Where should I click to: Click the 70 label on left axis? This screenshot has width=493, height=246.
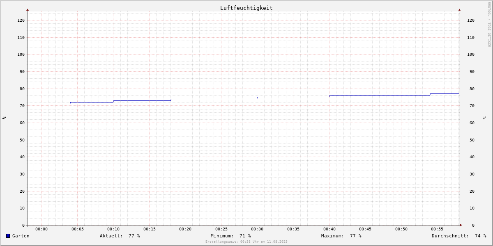pos(22,105)
